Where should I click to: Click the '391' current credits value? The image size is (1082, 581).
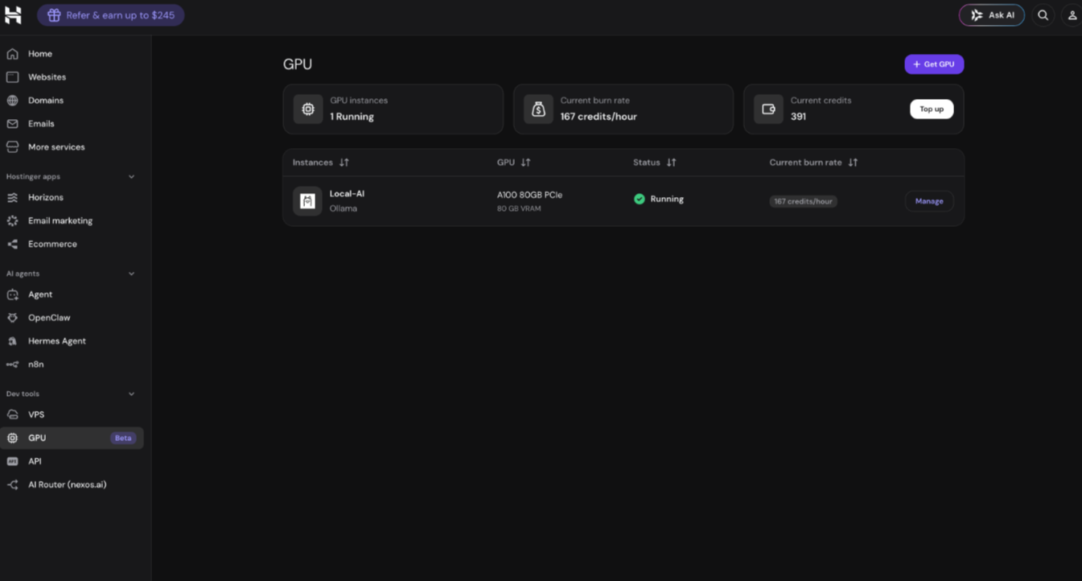798,117
